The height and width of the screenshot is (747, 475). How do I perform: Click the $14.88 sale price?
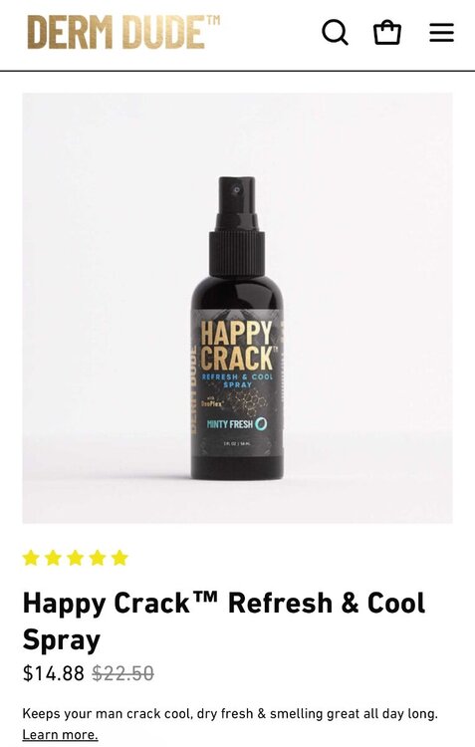point(54,673)
